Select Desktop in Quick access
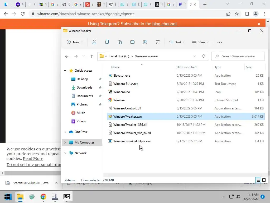 82,79
